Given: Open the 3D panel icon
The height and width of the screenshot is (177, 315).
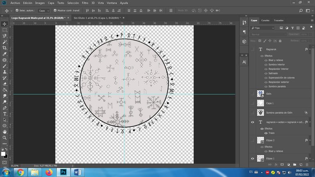Looking at the screenshot, I should (x=244, y=41).
